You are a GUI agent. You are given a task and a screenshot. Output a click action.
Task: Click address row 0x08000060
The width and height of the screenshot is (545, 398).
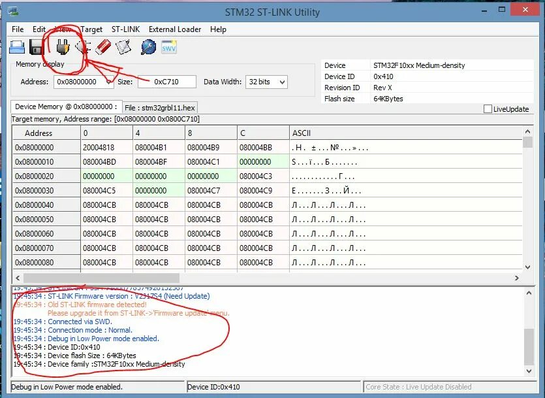[x=46, y=234]
